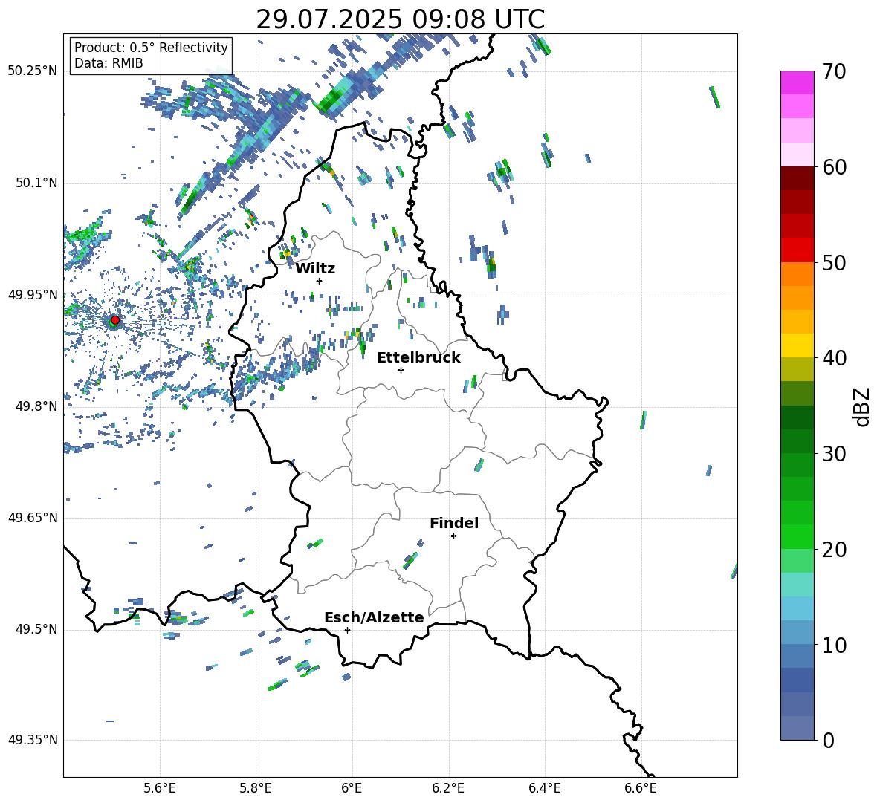Select the Findel city label
Viewport: 880px width, 803px height.
pyautogui.click(x=454, y=523)
